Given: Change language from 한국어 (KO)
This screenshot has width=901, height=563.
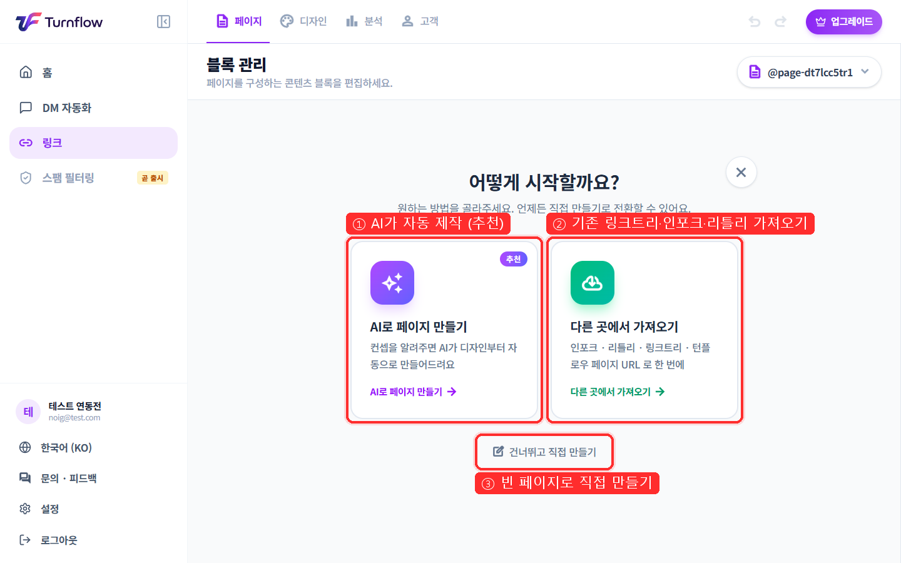Looking at the screenshot, I should (94, 447).
